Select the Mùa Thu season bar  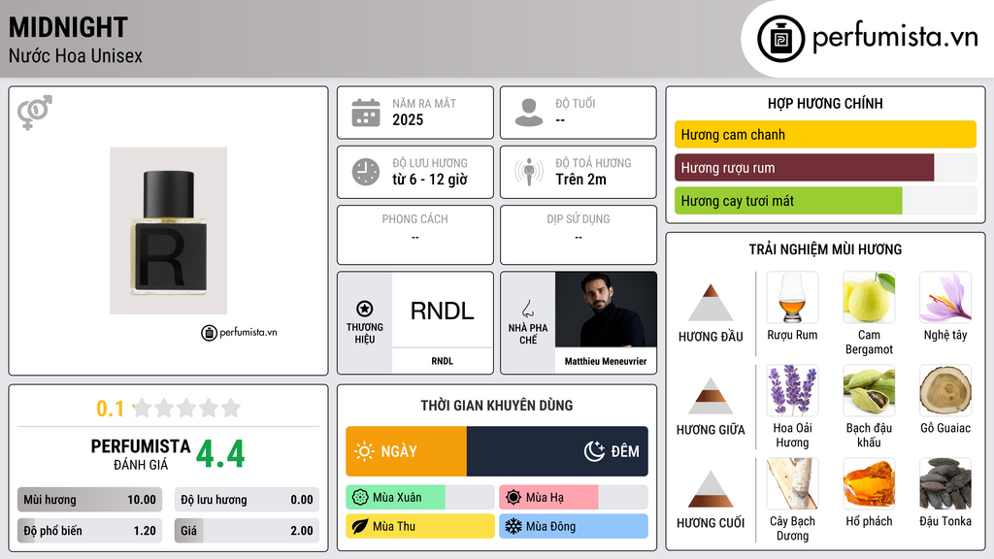point(420,527)
